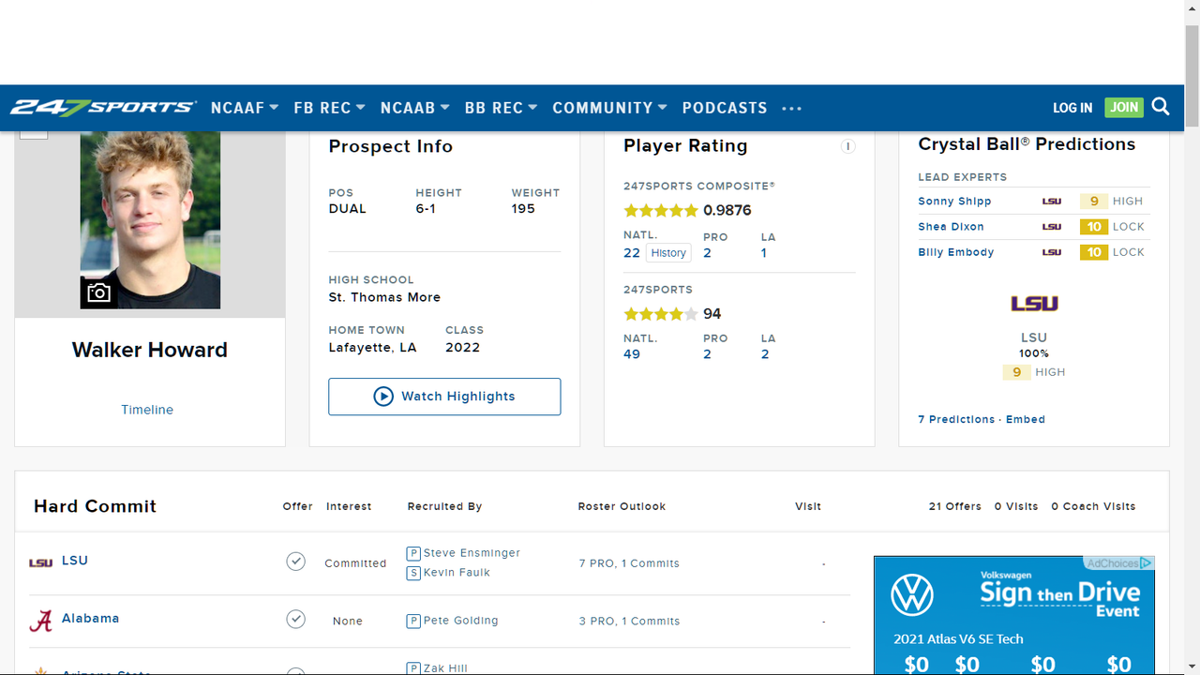The height and width of the screenshot is (675, 1200).
Task: Open recruiter Pete Golding's page
Action: [x=460, y=621]
